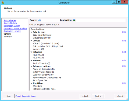The image size is (129, 101).
Task: Open the Destination Location step
Action: (12, 31)
